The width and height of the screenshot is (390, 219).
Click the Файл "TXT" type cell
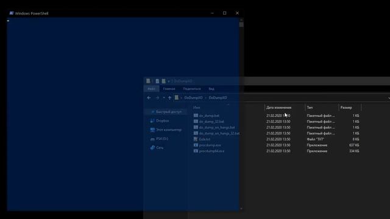[x=315, y=139]
